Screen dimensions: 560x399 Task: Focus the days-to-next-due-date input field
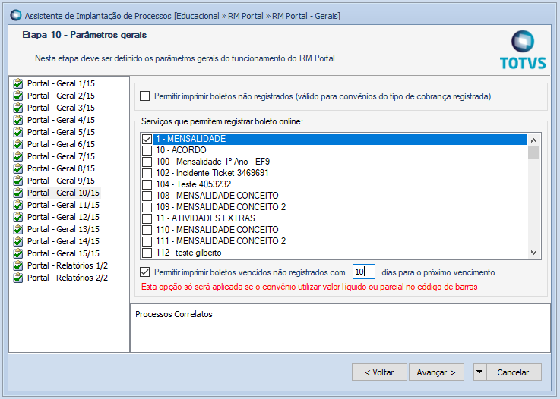(x=363, y=272)
